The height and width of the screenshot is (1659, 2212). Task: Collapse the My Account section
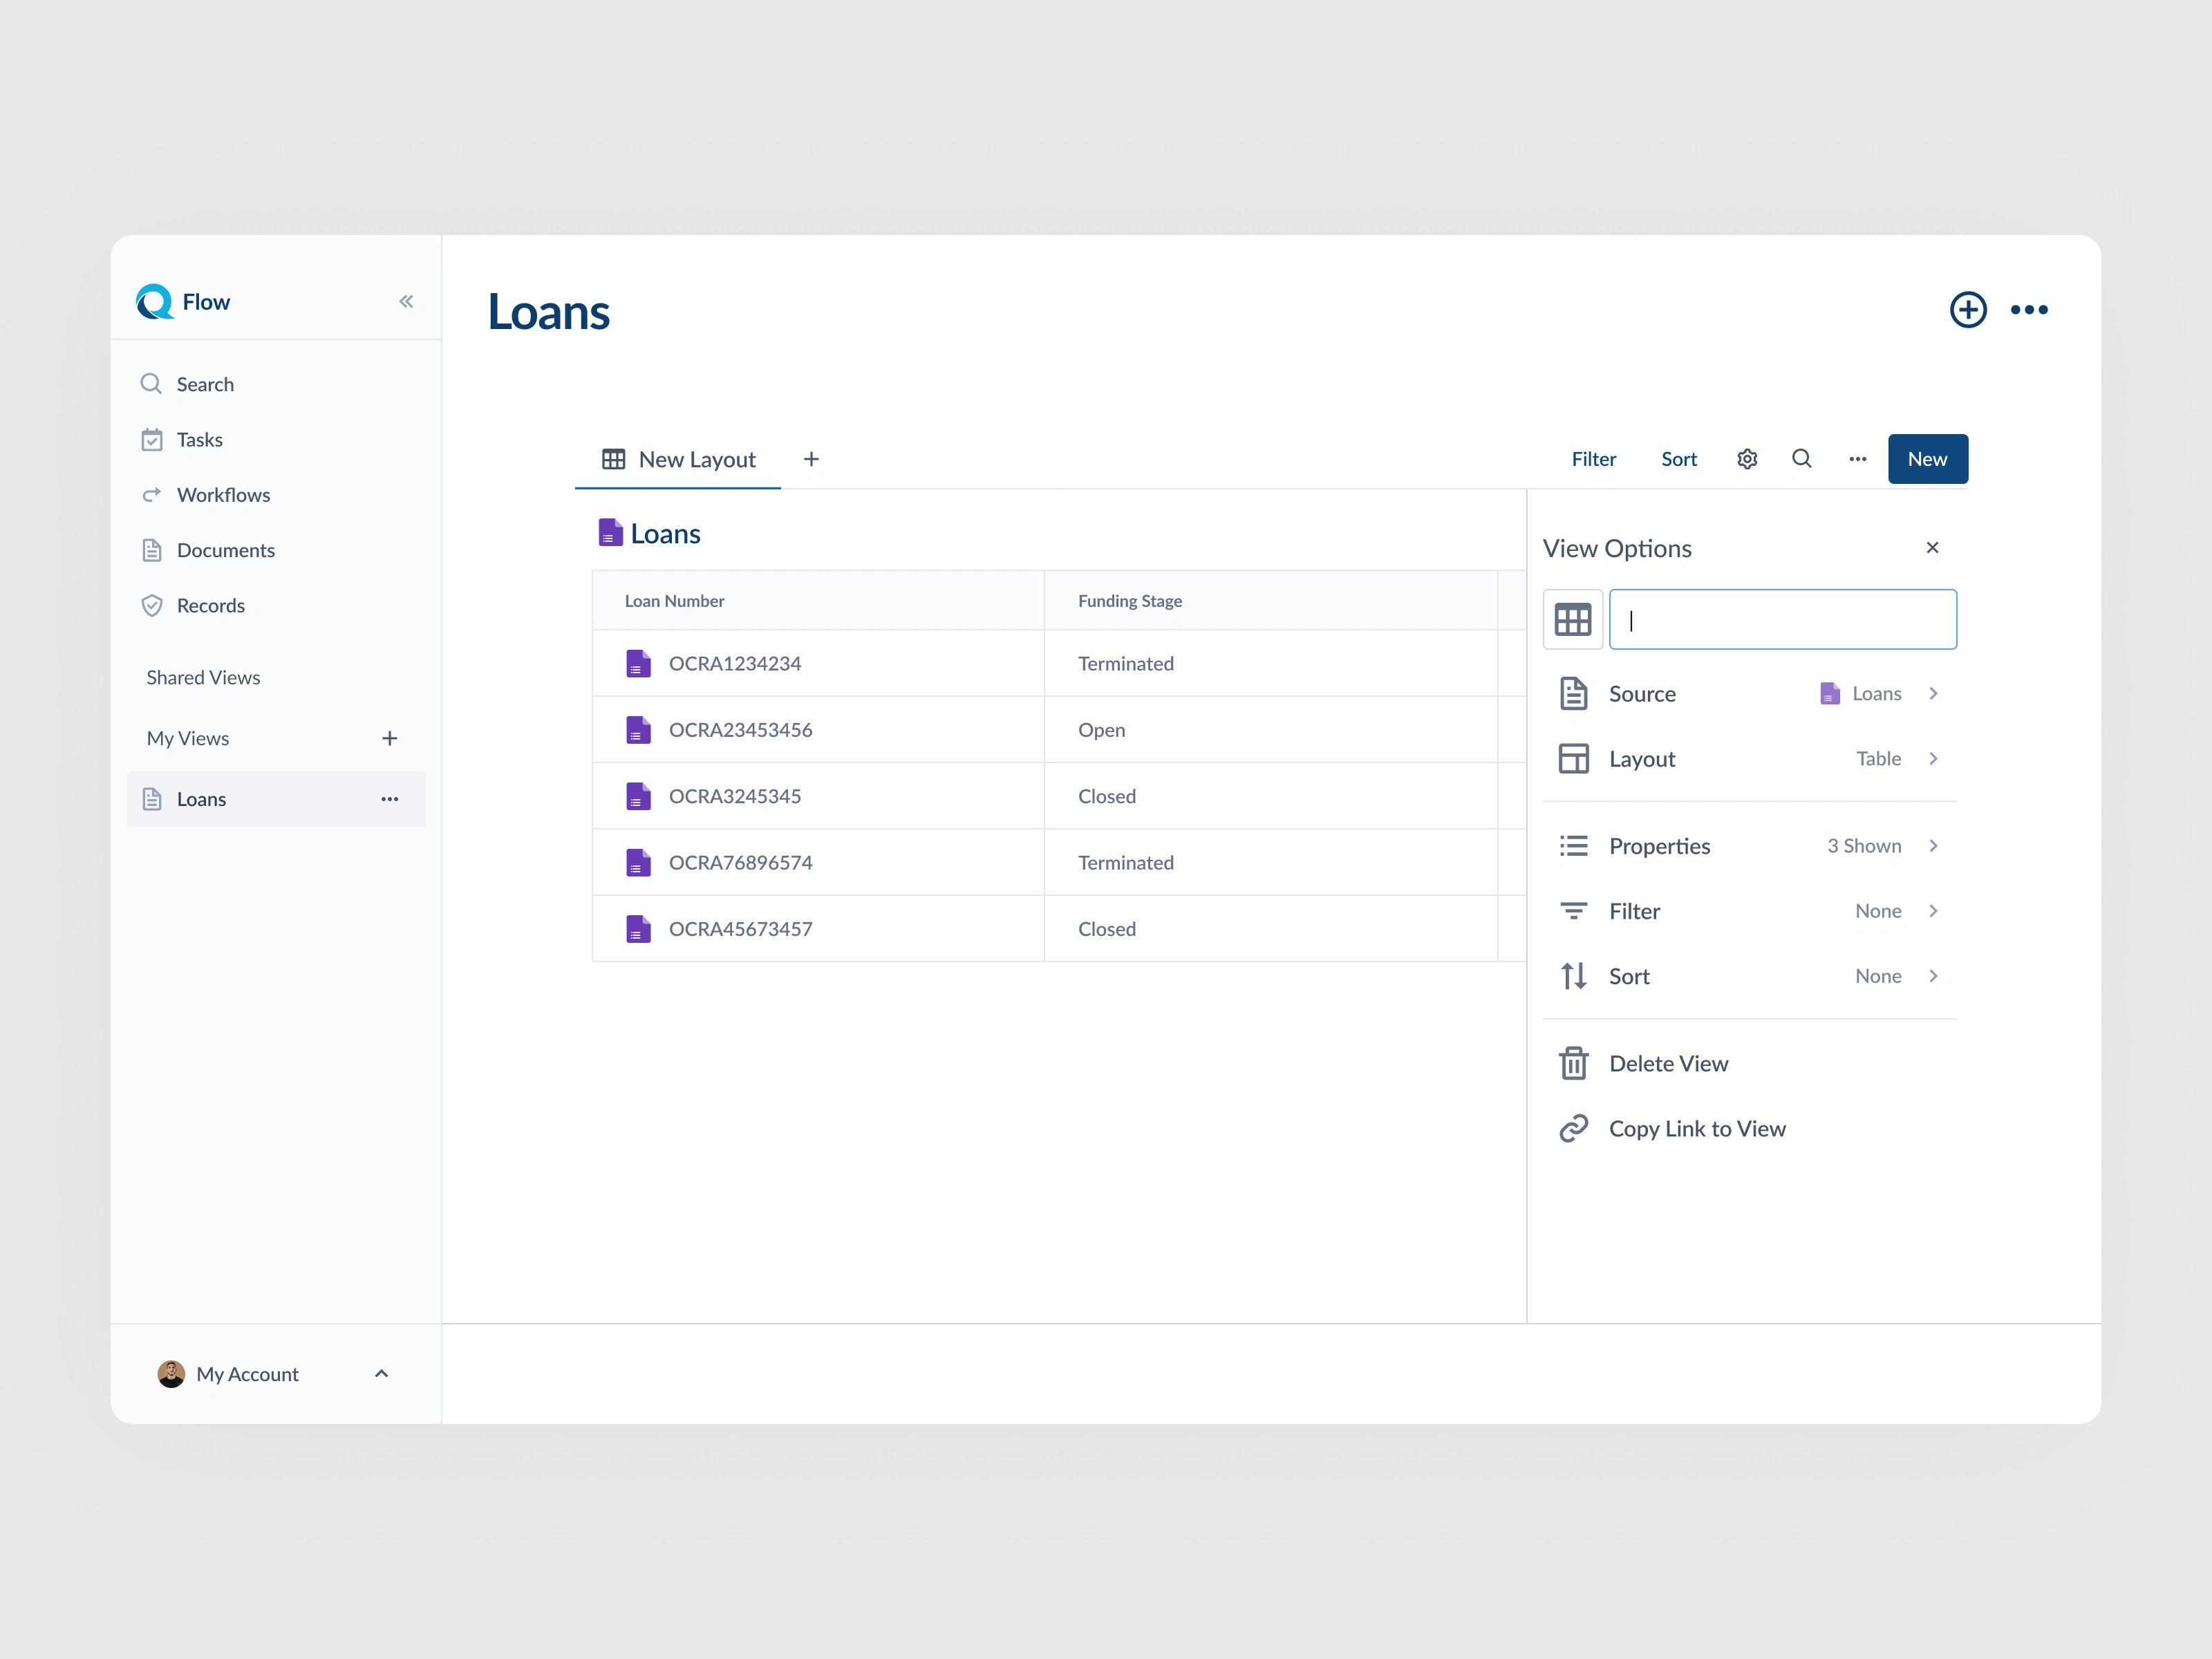tap(381, 1373)
